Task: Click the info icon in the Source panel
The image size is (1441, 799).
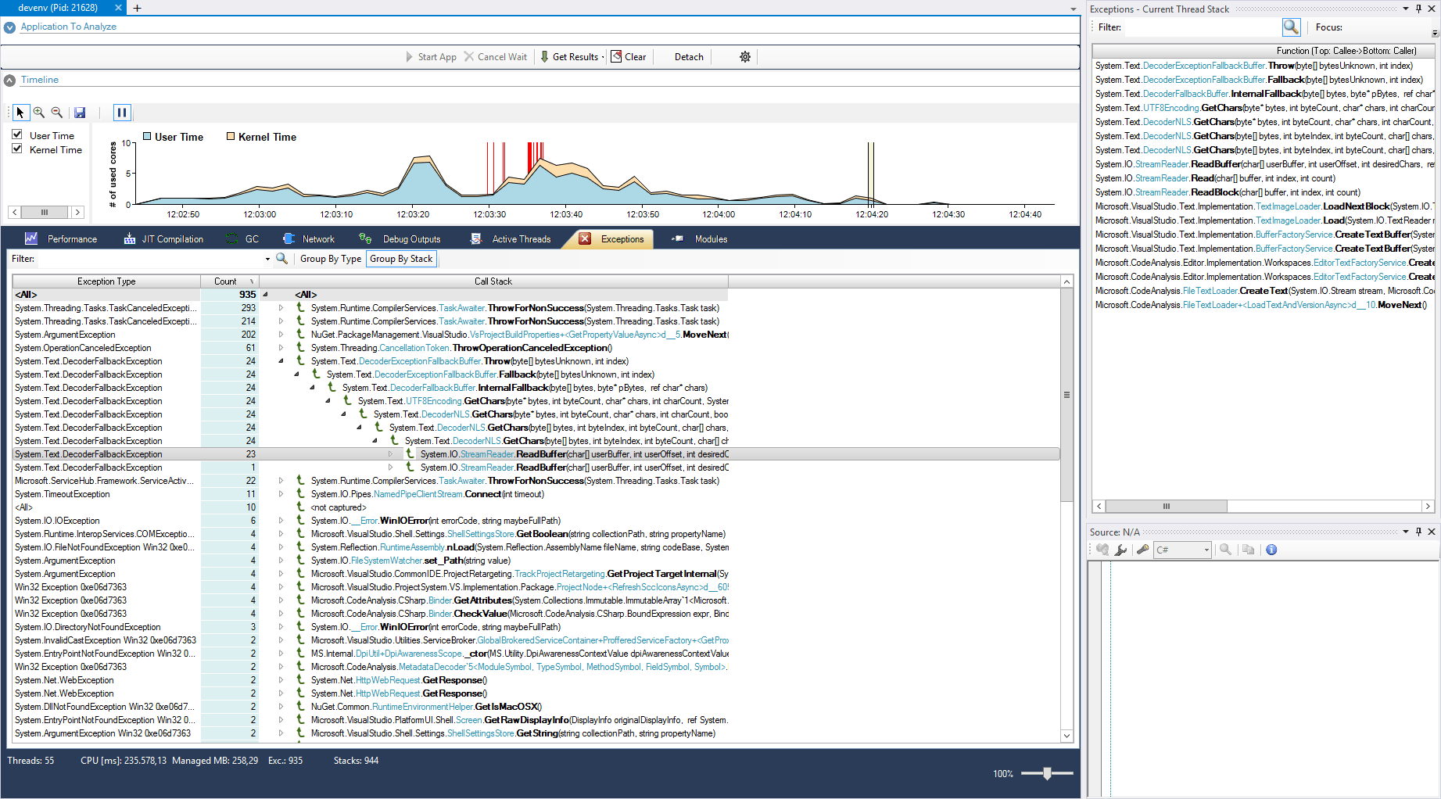Action: pyautogui.click(x=1271, y=550)
